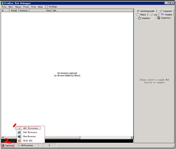Click the 'Please select a single Web Session' text
This screenshot has width=176, height=149.
pos(154,81)
